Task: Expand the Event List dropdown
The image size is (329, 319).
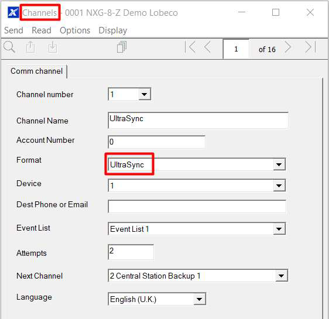Action: (x=279, y=229)
